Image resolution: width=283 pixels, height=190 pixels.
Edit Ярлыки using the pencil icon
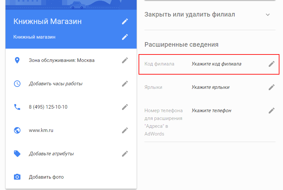pyautogui.click(x=272, y=87)
